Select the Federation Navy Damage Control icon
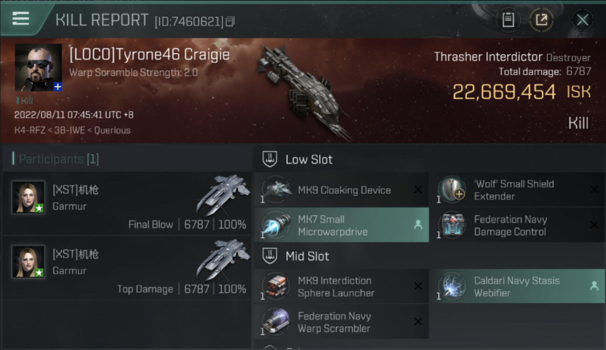This screenshot has height=350, width=606. [x=452, y=225]
